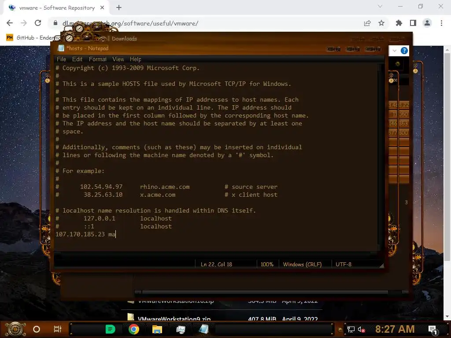Expand the ribbon chevron in Explorer window
The width and height of the screenshot is (451, 338).
[x=395, y=51]
